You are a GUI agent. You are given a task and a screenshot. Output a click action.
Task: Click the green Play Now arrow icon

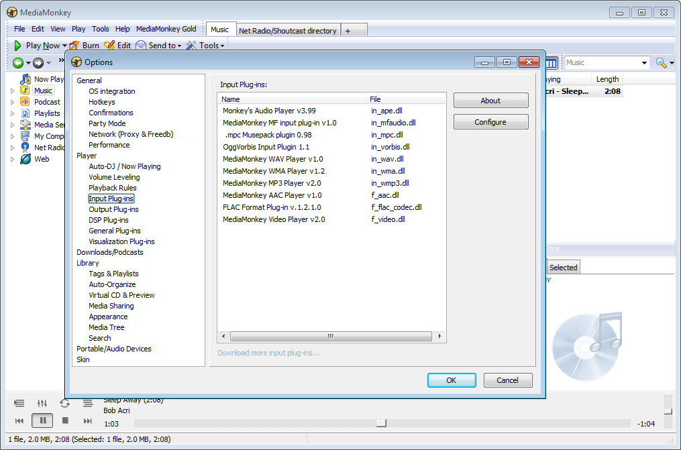[17, 46]
